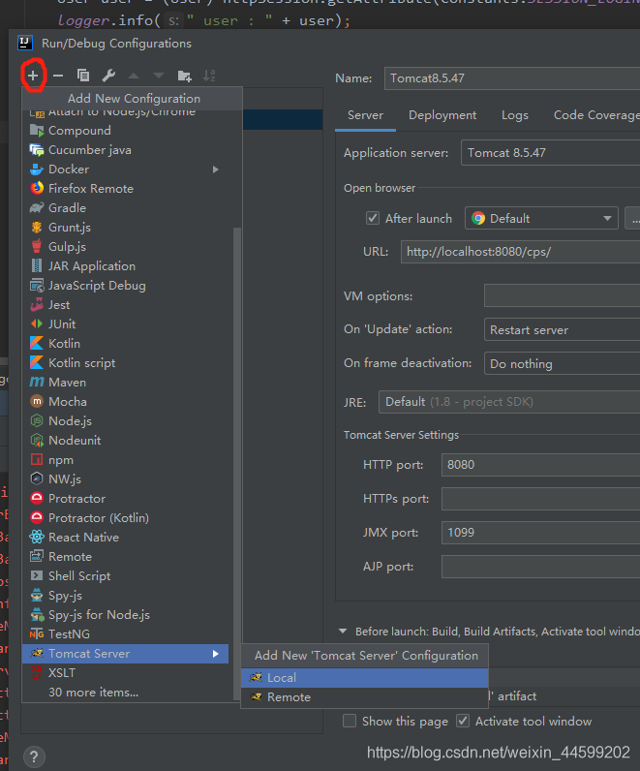Image resolution: width=640 pixels, height=771 pixels.
Task: Select Gradle configuration type
Action: point(125,208)
